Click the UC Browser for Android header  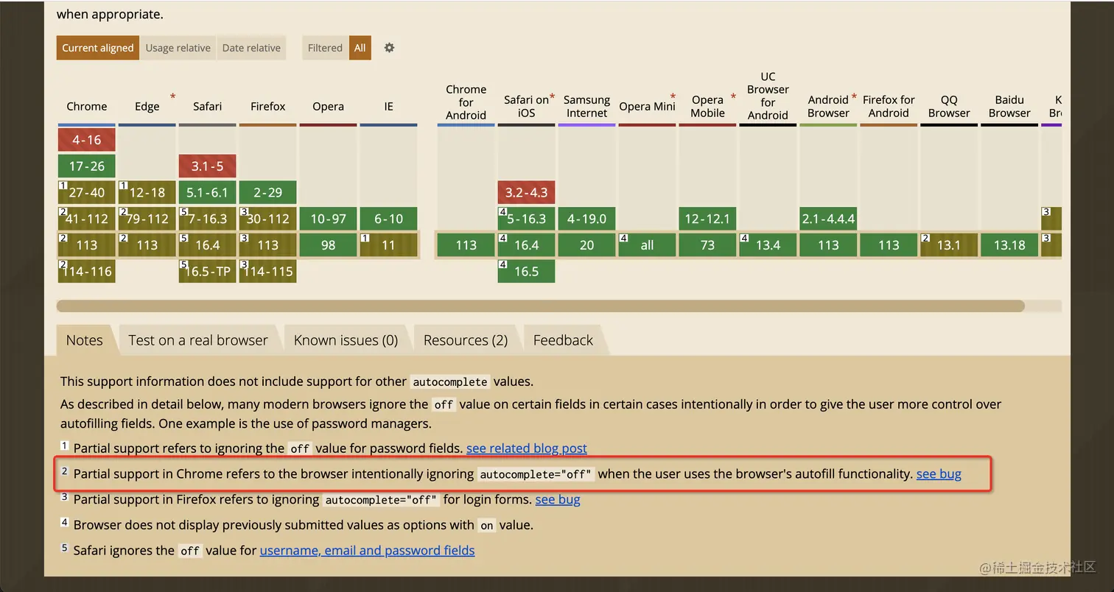768,96
